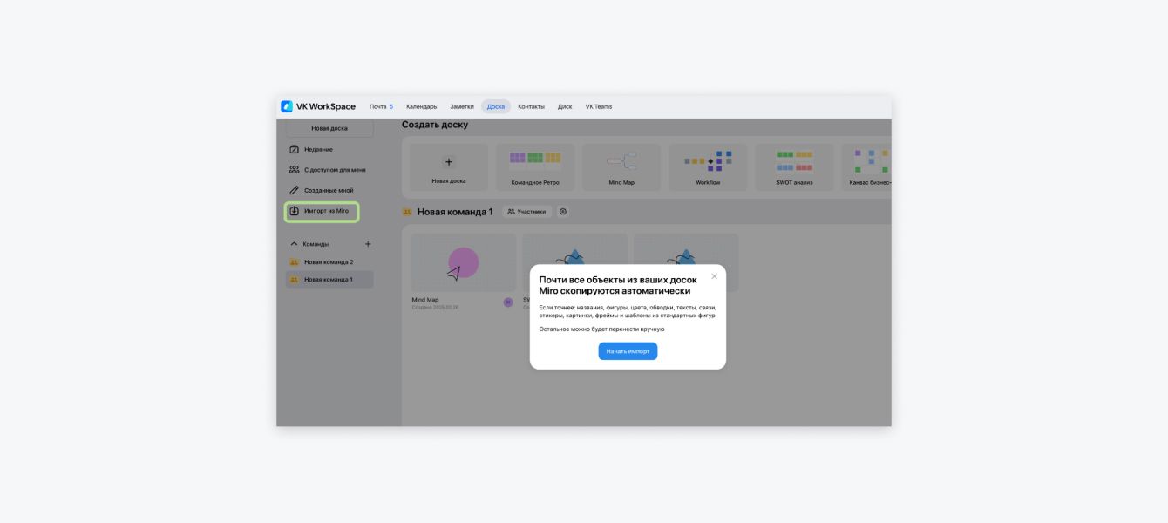Select Новая команда 2 in sidebar
The height and width of the screenshot is (523, 1168).
point(329,262)
